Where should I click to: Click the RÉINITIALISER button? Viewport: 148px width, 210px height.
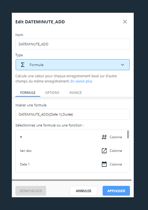(x=31, y=191)
